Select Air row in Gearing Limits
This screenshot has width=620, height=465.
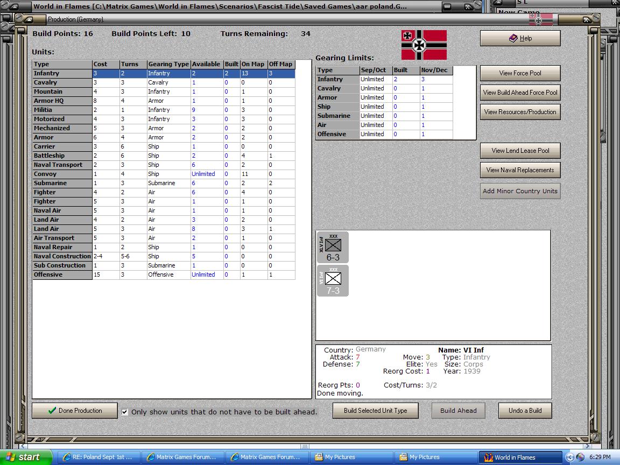(385, 124)
